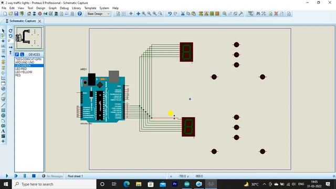Rotate the component anti-clockwise
Image resolution: width=336 pixels, height=189 pixels.
(x=10, y=36)
